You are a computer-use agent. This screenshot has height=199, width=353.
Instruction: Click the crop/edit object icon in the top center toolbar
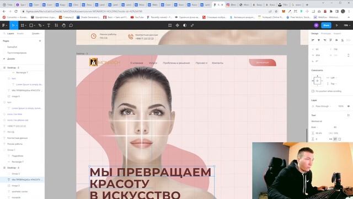coord(170,25)
